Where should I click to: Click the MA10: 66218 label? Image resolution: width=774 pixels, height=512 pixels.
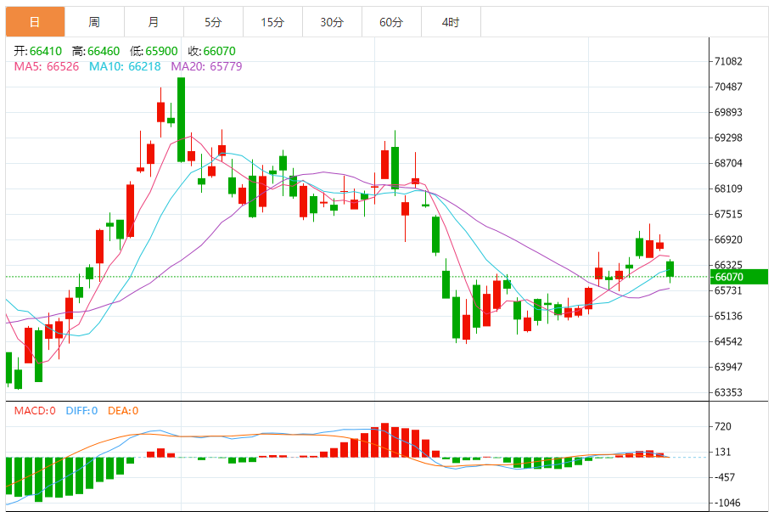[x=125, y=67]
